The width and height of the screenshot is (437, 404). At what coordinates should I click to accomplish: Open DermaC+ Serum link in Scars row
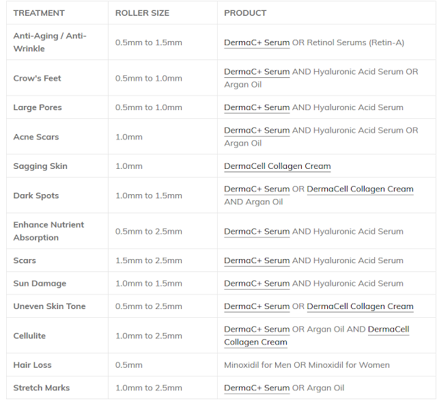tap(257, 260)
